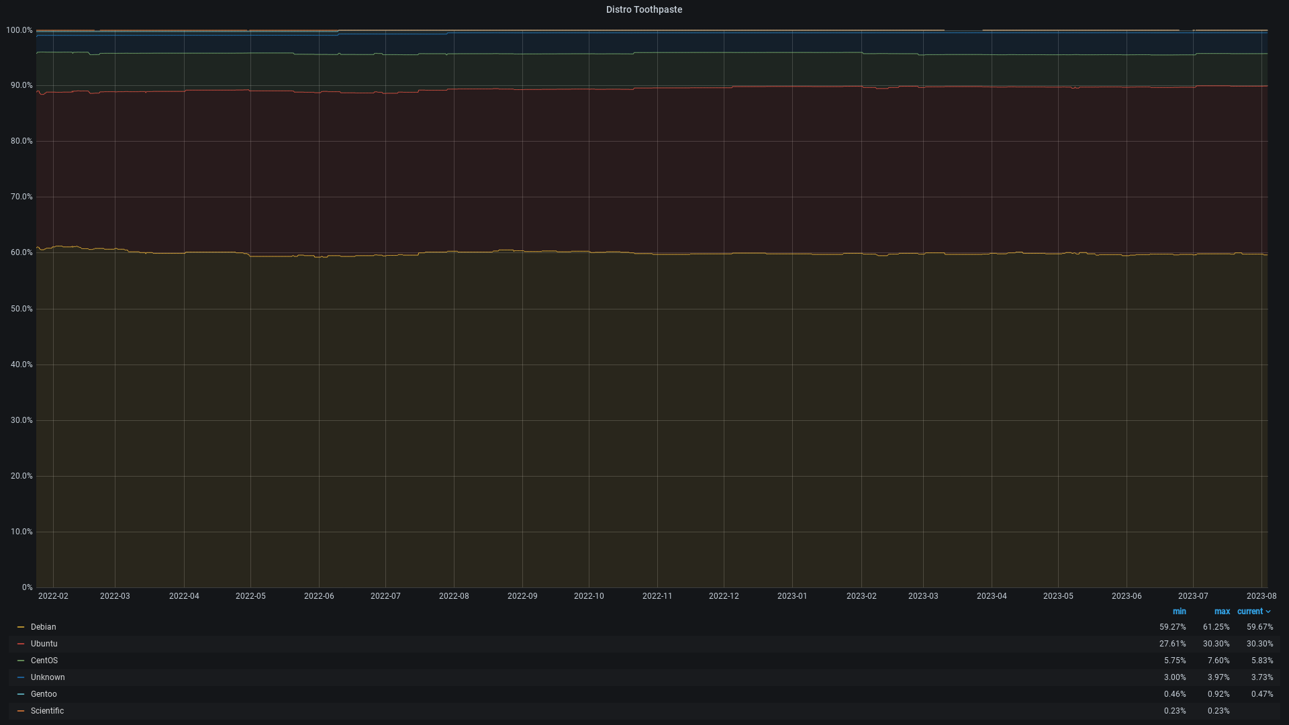Click Debian min value 59.27%
The image size is (1289, 725).
pyautogui.click(x=1173, y=627)
